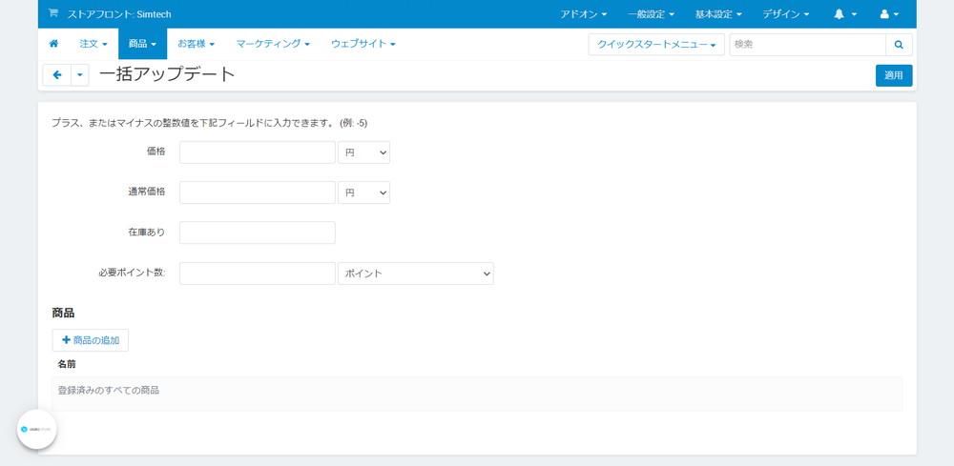Open the ウェブサイト menu

[x=363, y=44]
